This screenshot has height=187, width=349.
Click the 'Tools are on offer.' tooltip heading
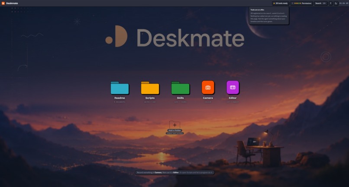pos(257,10)
